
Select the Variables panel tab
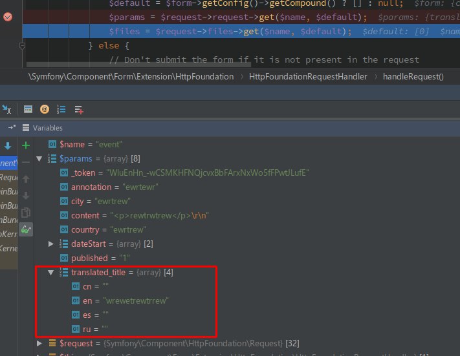tap(43, 128)
